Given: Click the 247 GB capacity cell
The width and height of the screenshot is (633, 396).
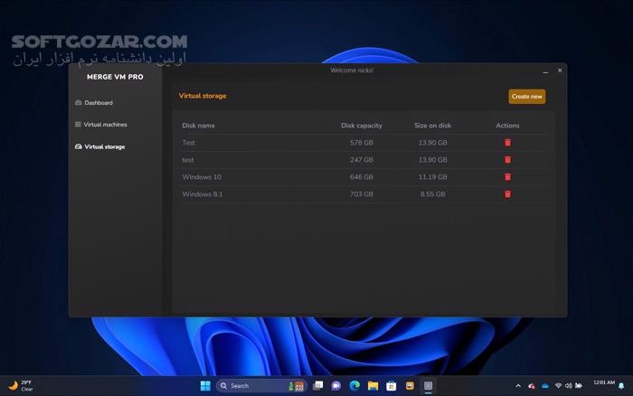Looking at the screenshot, I should tap(362, 160).
